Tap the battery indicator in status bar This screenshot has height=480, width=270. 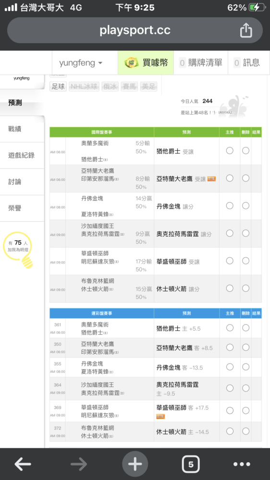click(x=257, y=7)
